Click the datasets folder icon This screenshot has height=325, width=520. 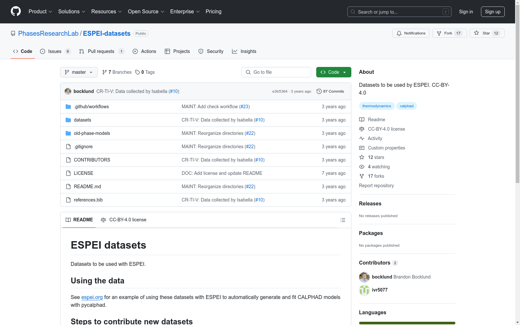(68, 120)
